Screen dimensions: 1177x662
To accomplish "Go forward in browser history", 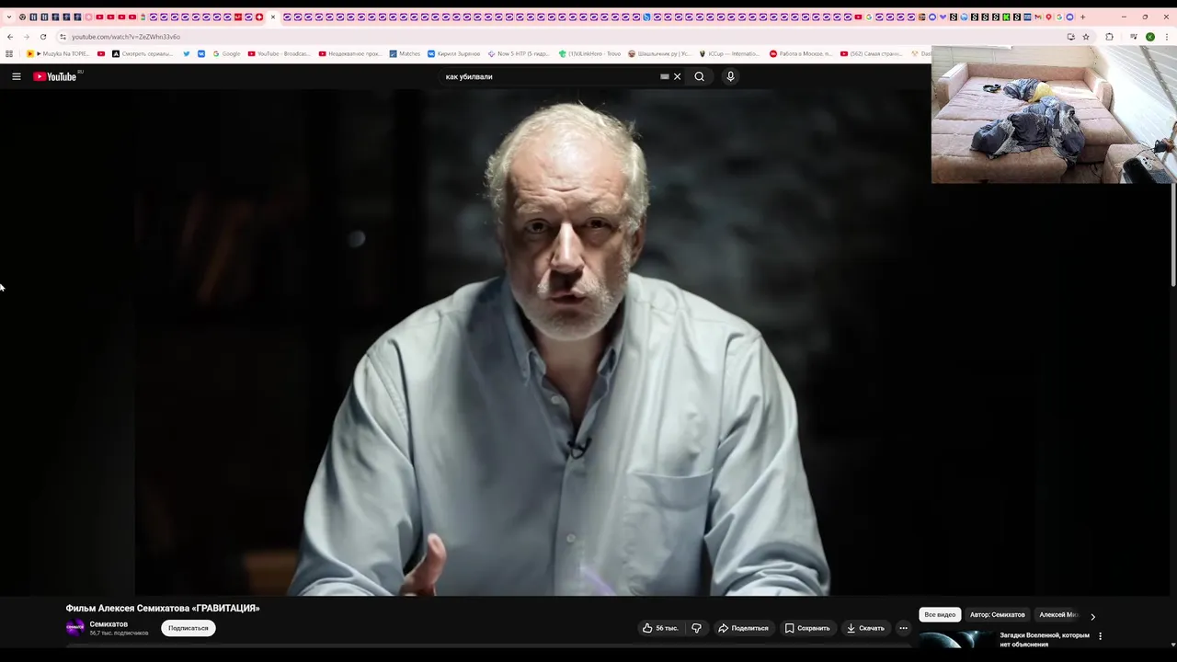I will point(26,37).
